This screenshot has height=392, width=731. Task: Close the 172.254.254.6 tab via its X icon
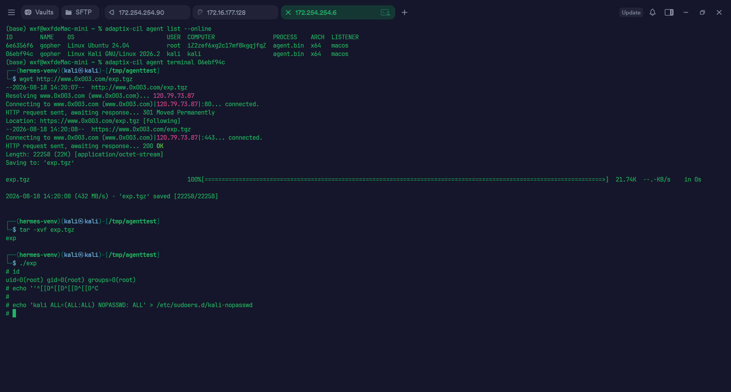coord(288,13)
